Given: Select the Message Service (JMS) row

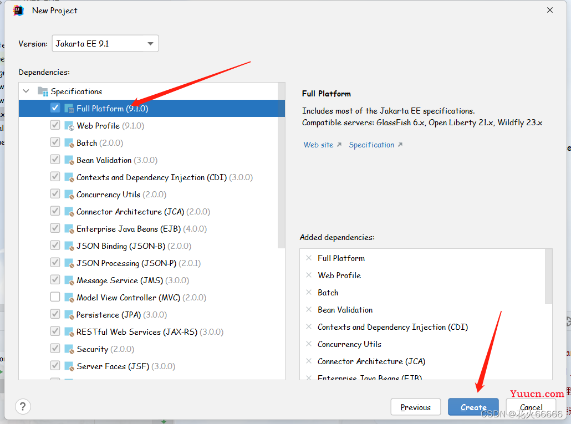Looking at the screenshot, I should point(152,280).
